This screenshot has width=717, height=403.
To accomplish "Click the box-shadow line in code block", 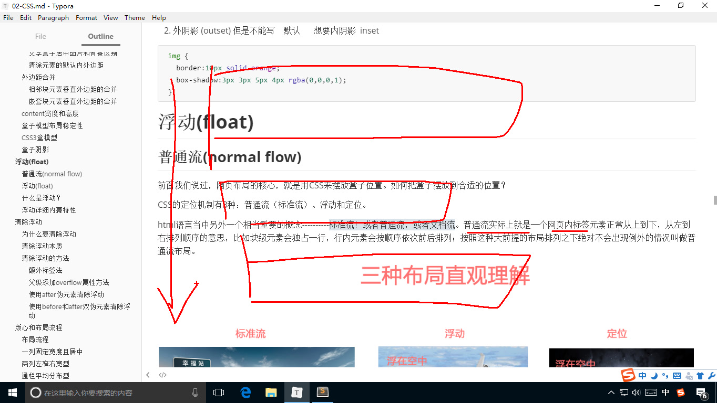I will (x=261, y=80).
